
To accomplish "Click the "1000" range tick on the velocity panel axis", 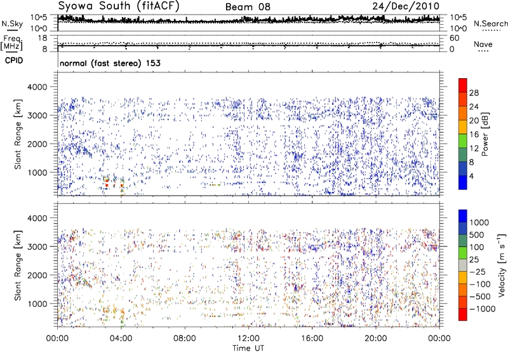I will pos(37,304).
